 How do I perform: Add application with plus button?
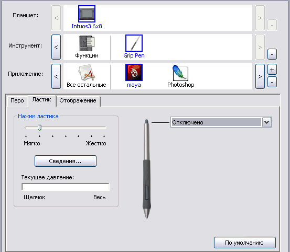(x=272, y=70)
